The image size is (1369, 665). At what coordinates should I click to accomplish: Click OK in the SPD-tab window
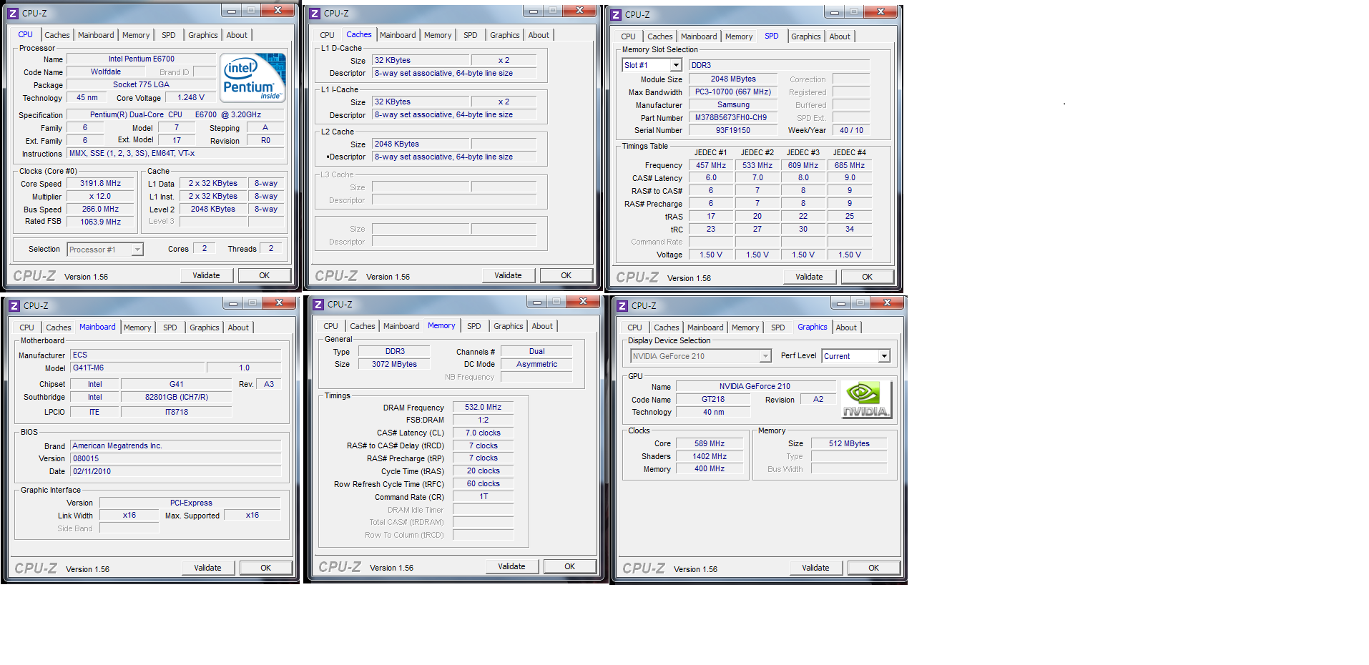tap(868, 277)
